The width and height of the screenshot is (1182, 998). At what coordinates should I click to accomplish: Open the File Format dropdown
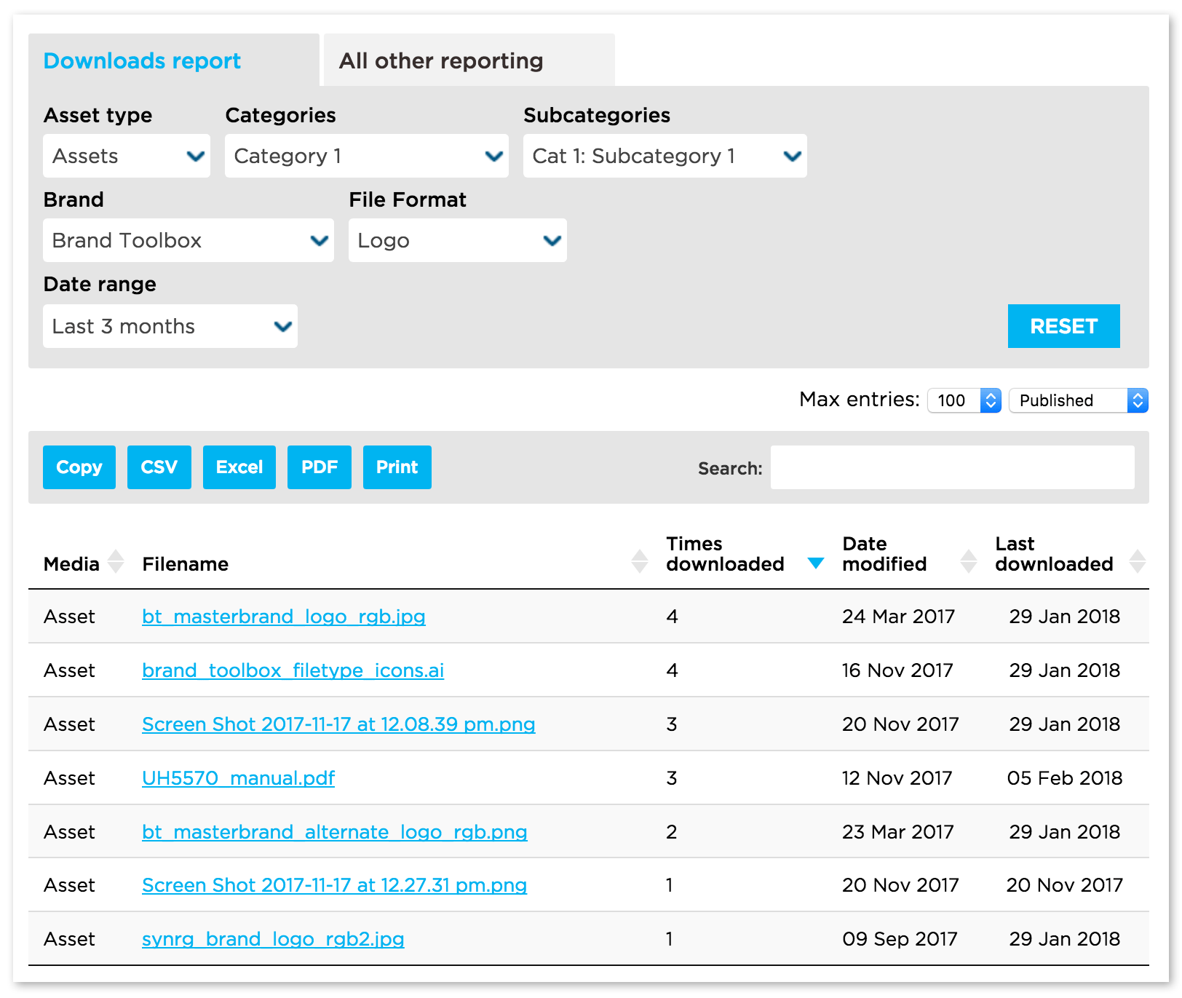coord(457,240)
